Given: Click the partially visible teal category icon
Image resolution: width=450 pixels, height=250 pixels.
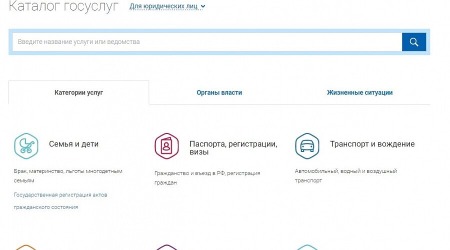Looking at the screenshot, I should point(307,247).
